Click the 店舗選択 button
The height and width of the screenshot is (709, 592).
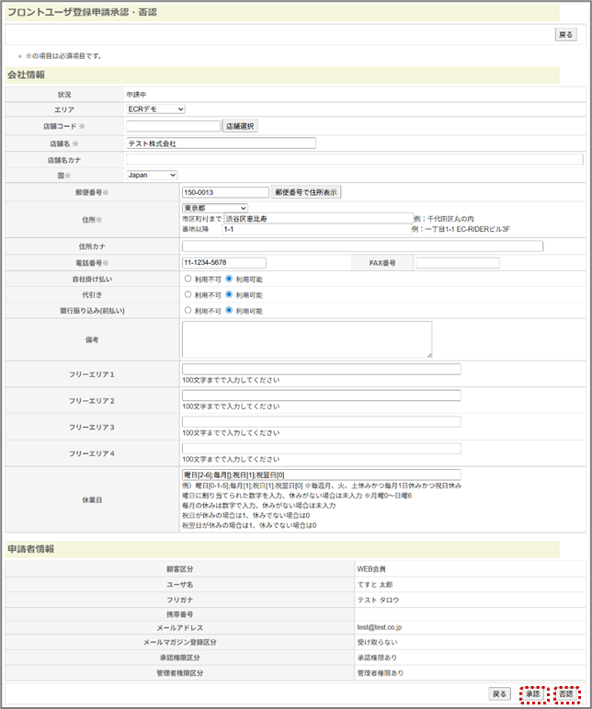click(241, 126)
